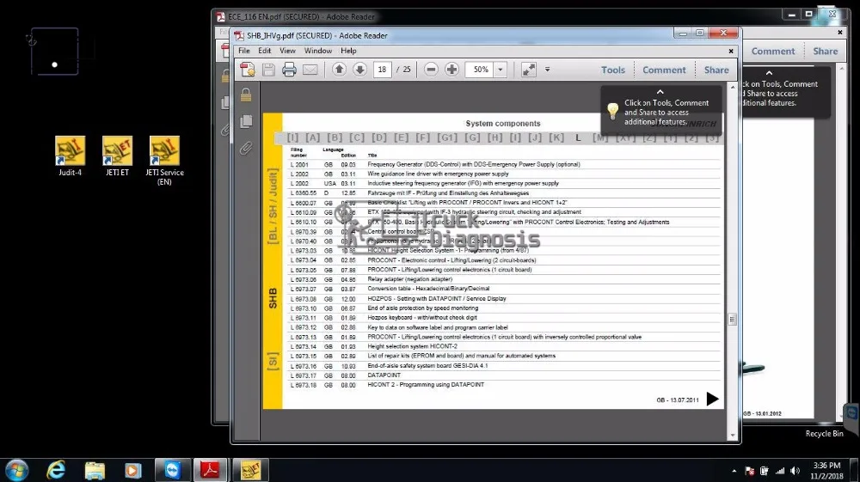Image resolution: width=860 pixels, height=482 pixels.
Task: Click the fit-window read mode icon
Action: tap(529, 70)
